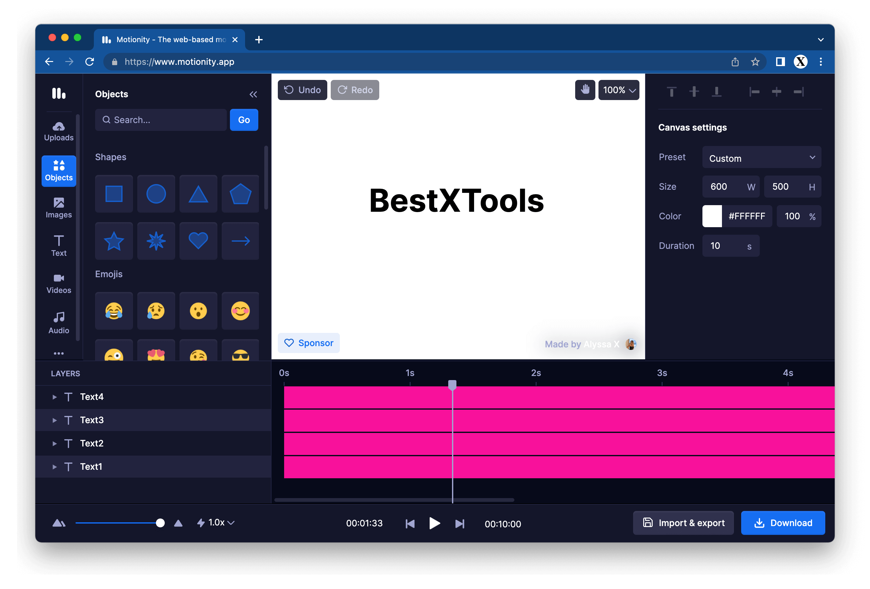Open the 100% zoom dropdown

[x=618, y=90]
